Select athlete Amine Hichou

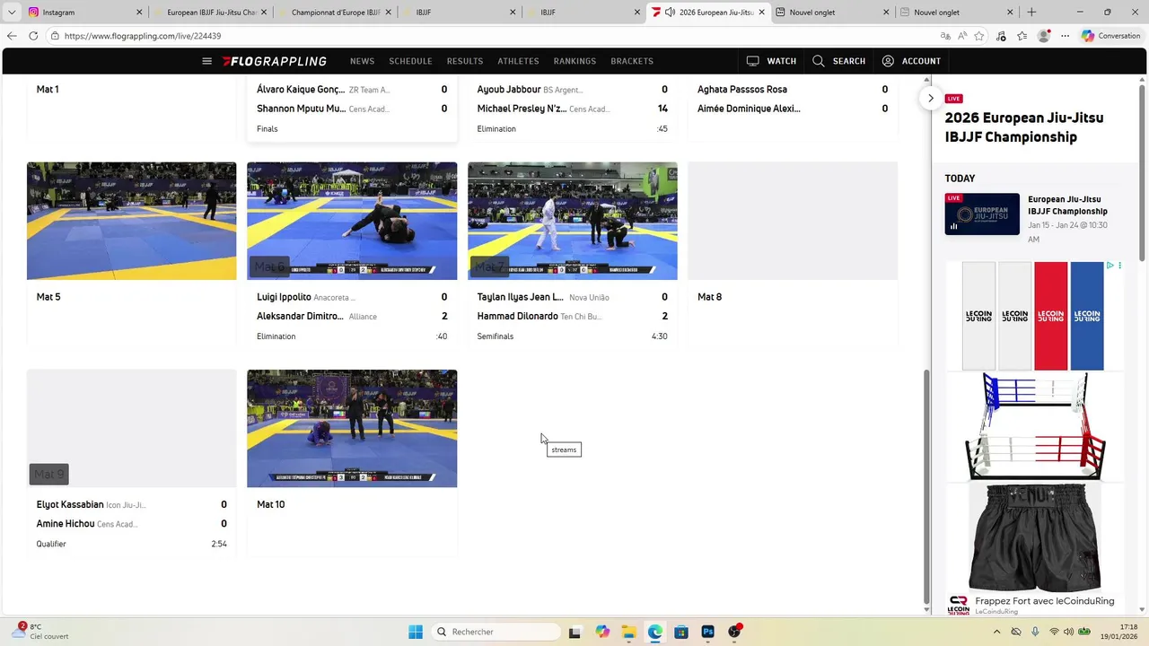[66, 524]
